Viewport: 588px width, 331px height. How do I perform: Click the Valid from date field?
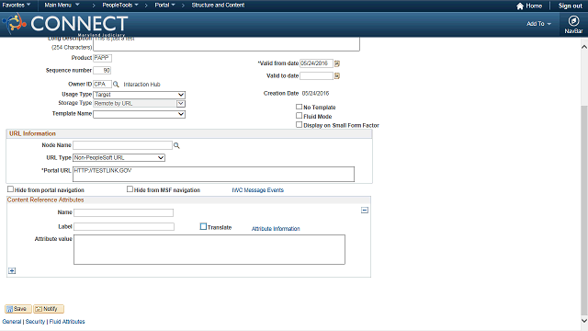[x=316, y=63]
